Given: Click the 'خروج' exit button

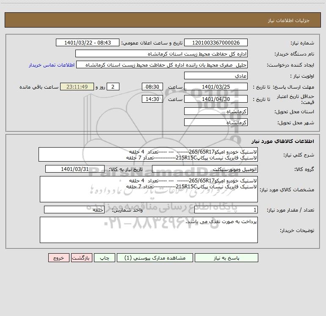Looking at the screenshot, I should 58,257.
